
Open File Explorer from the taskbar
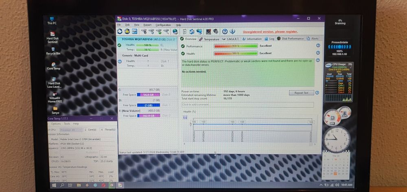point(79,185)
